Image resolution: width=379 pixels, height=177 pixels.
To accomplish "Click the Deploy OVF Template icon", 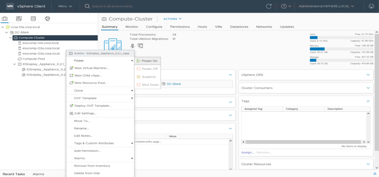I will click(x=71, y=106).
